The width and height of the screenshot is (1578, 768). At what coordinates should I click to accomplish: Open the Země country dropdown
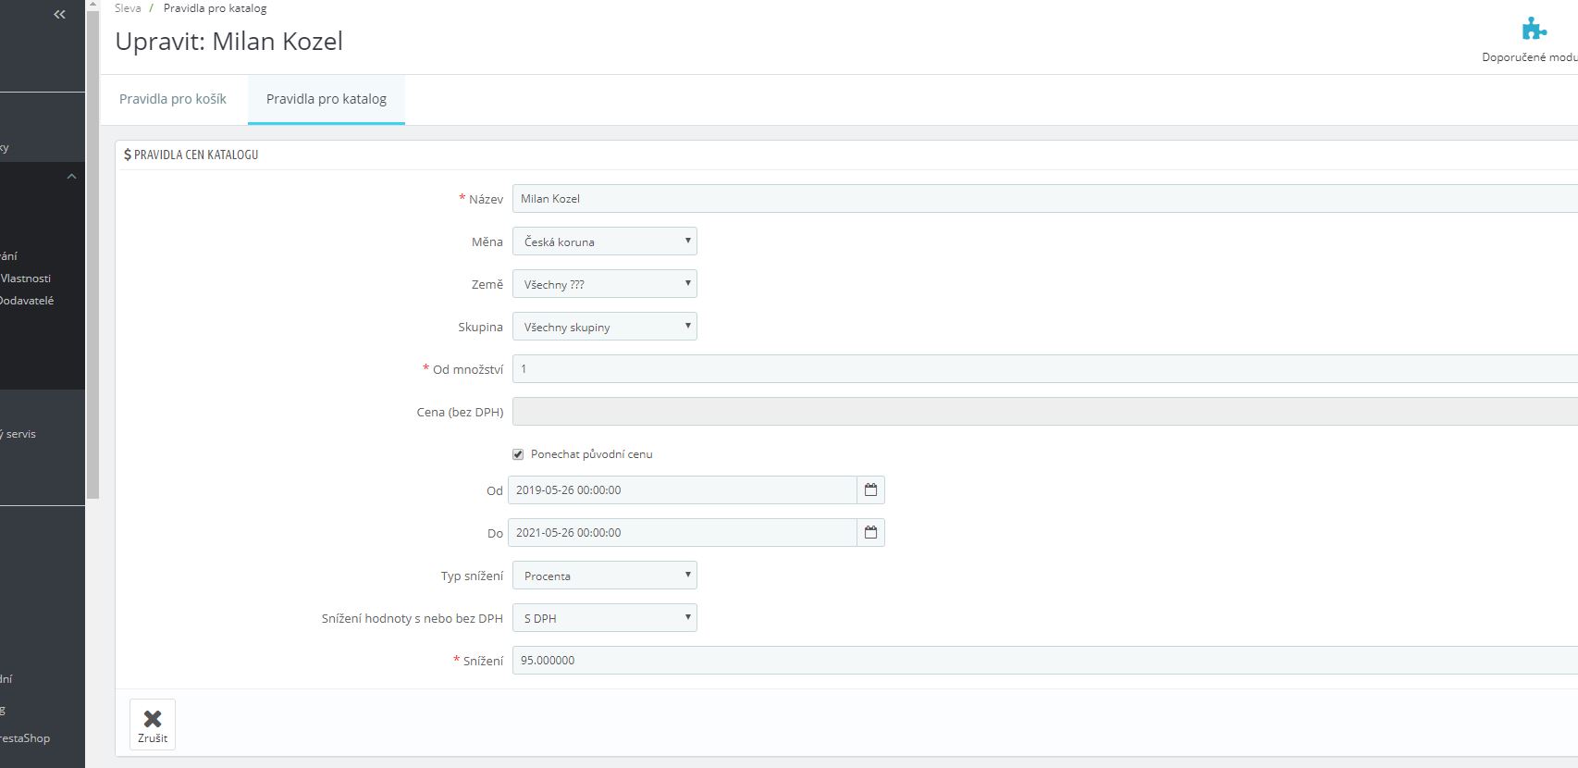click(x=605, y=284)
